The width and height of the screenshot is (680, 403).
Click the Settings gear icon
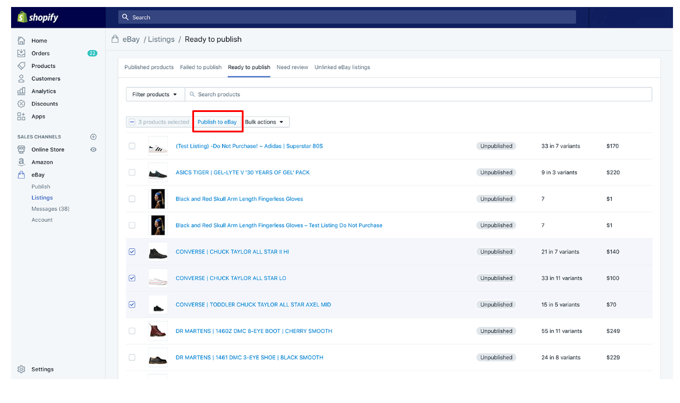pos(21,369)
